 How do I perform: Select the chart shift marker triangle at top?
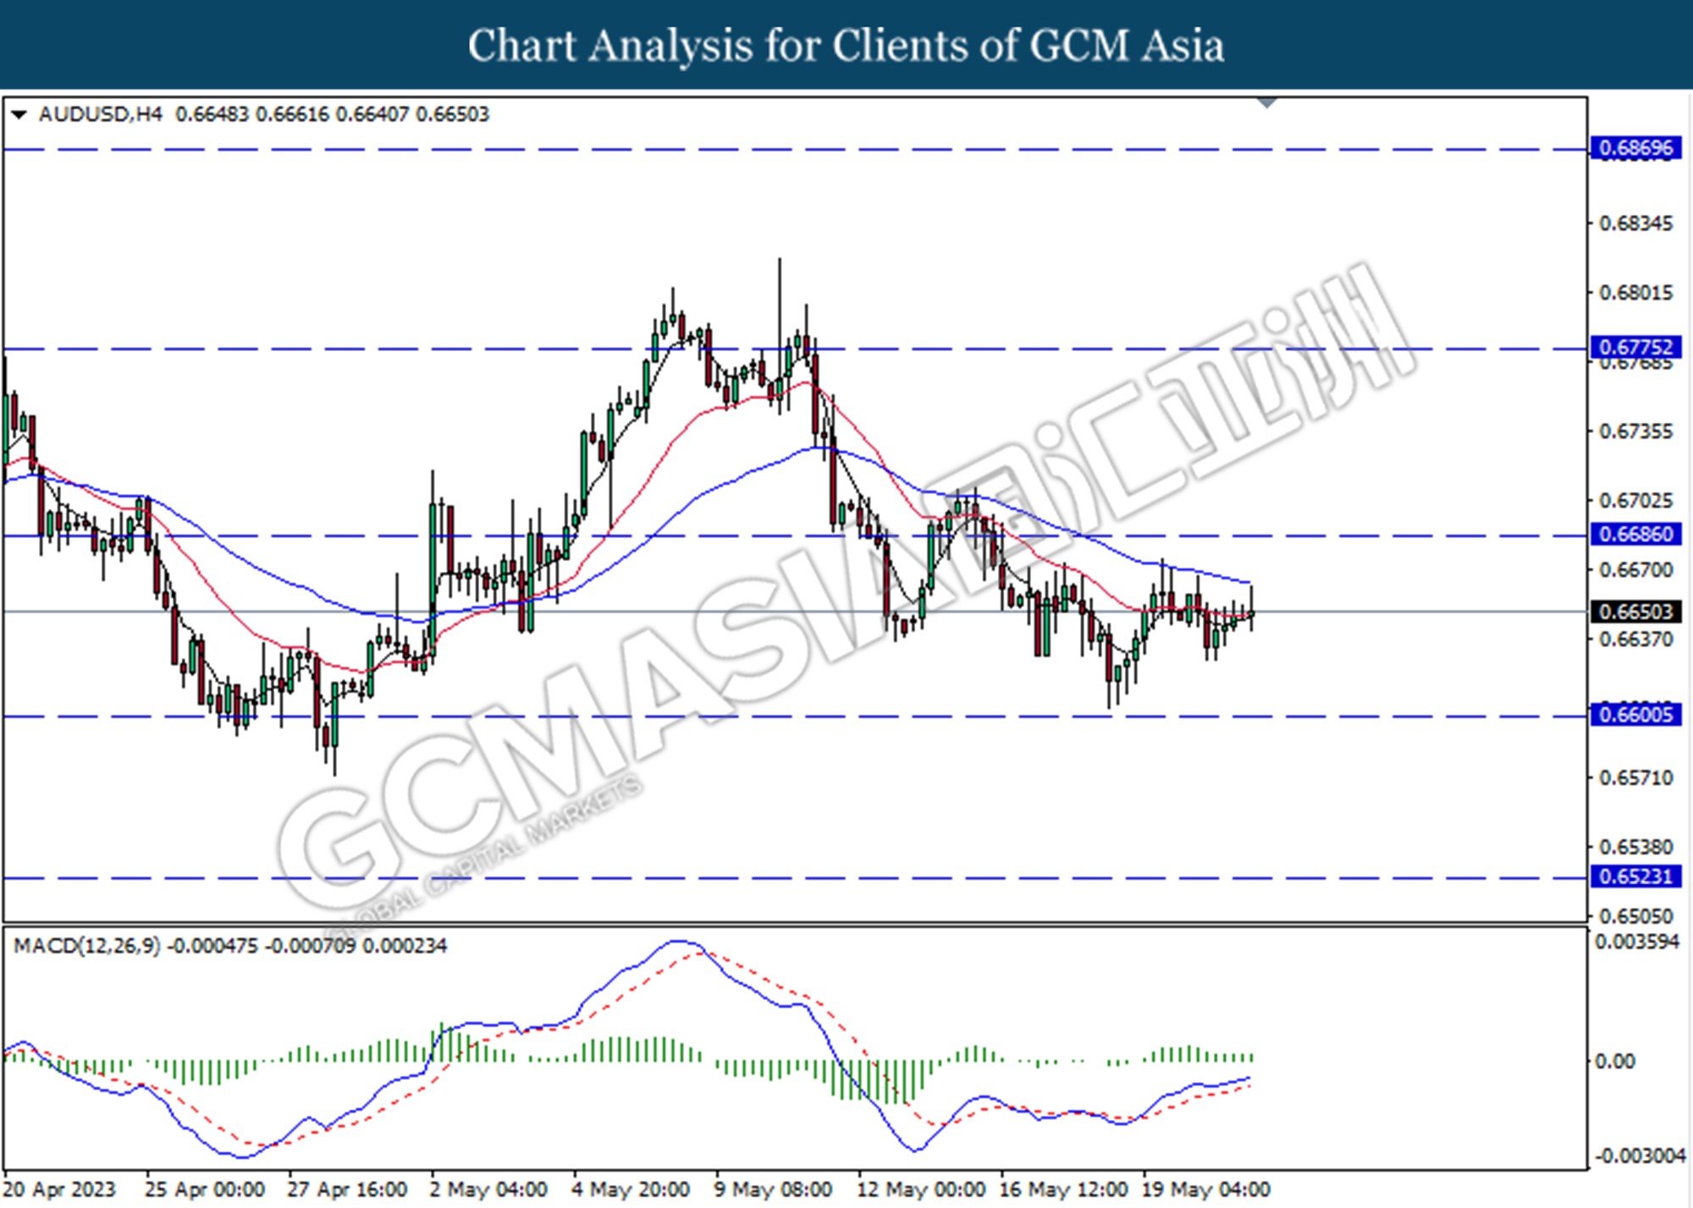1267,103
